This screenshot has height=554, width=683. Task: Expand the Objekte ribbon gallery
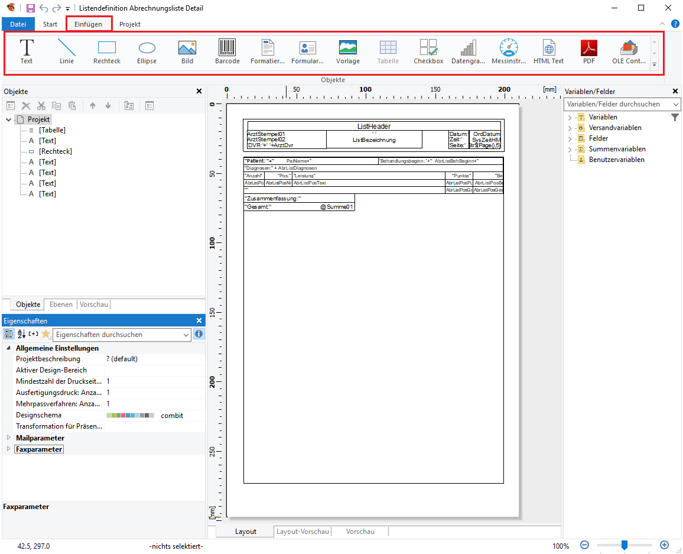click(654, 64)
